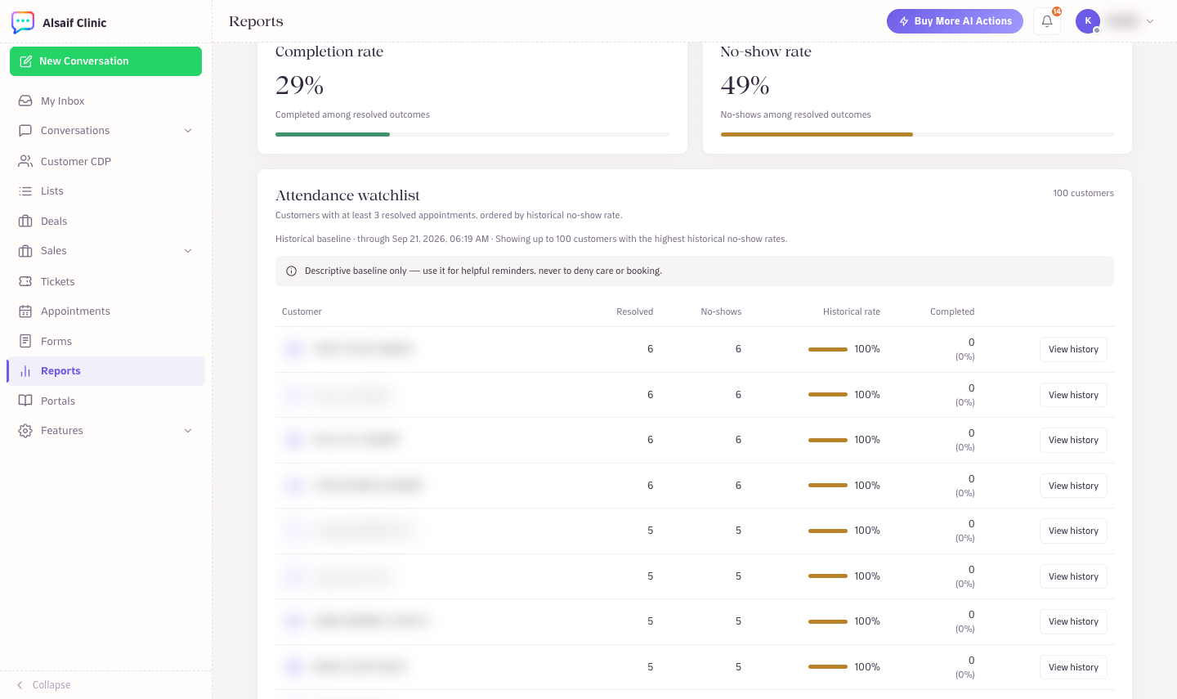Expand the Conversations submenu chevron
Image resolution: width=1177 pixels, height=699 pixels.
(x=188, y=131)
